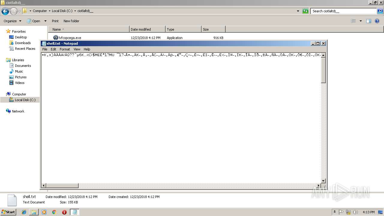Select Downloads in navigation pane
The image size is (384, 216).
click(x=23, y=43)
